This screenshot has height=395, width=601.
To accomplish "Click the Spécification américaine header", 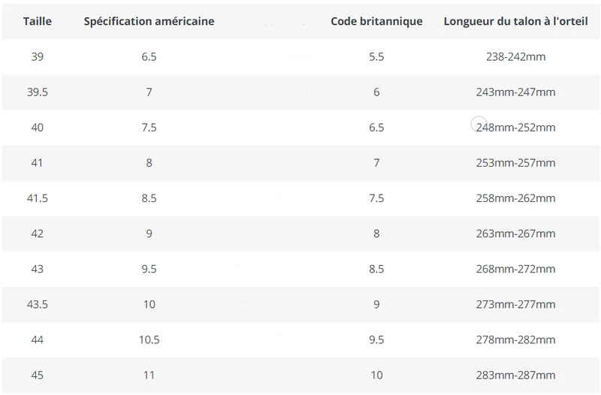I will pyautogui.click(x=149, y=21).
